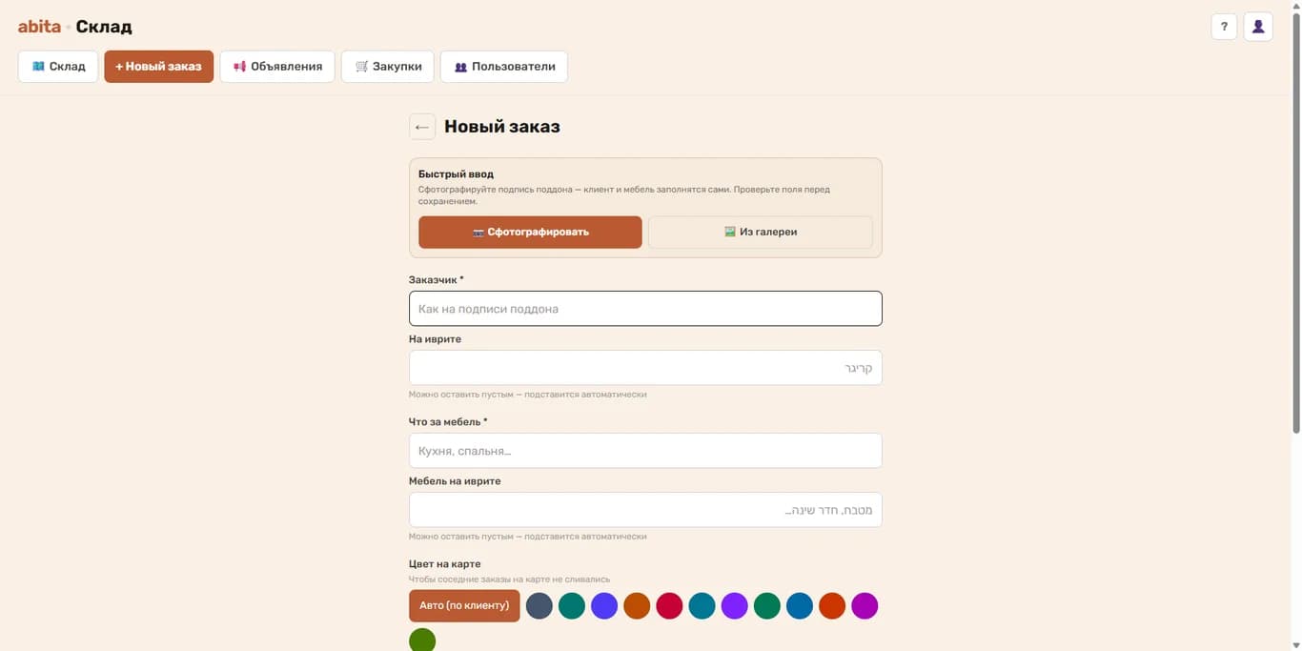Click the megaphone icon in Объявления
This screenshot has width=1302, height=651.
click(x=239, y=67)
